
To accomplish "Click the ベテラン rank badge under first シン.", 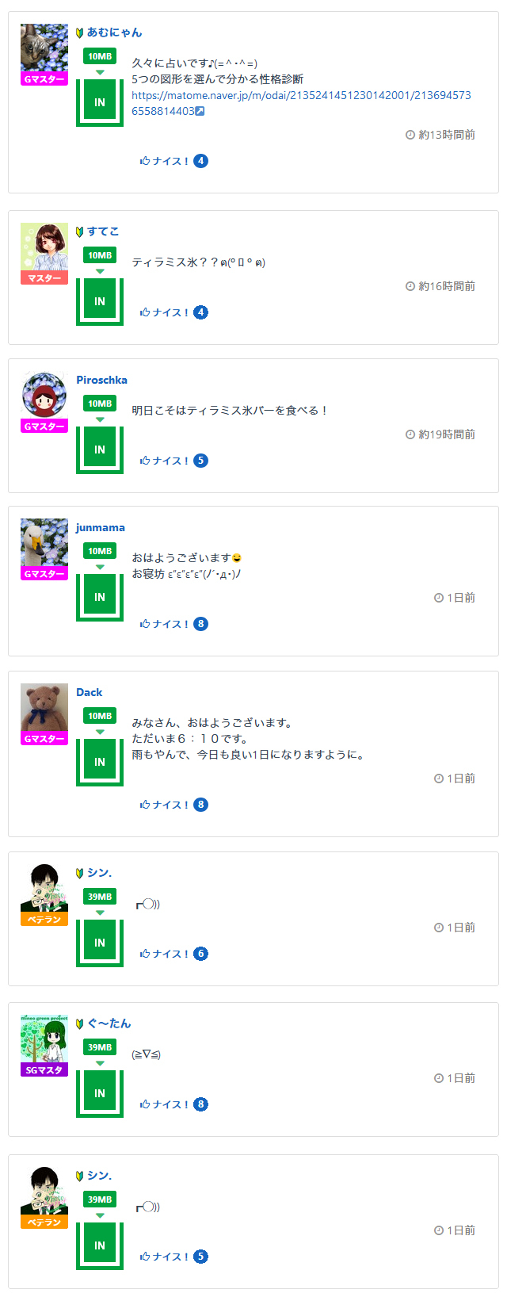I will (44, 920).
